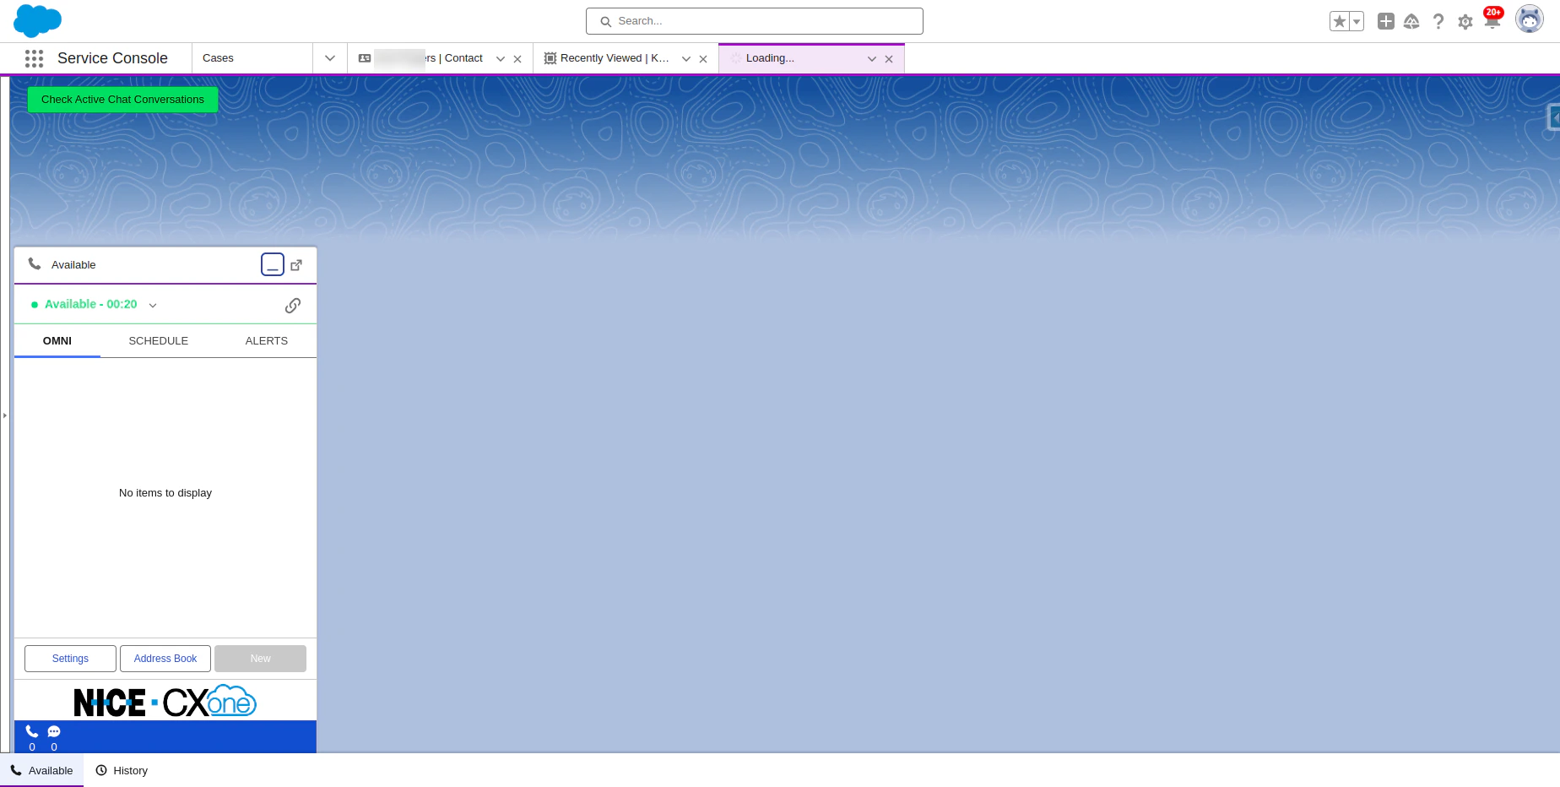1560x787 pixels.
Task: Open the App Launcher grid icon
Action: point(34,58)
